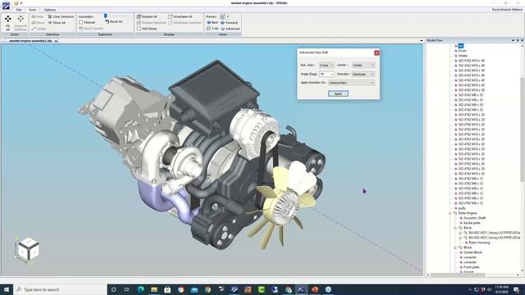
Task: Open the Rot. Axis dropdown
Action: coord(326,65)
